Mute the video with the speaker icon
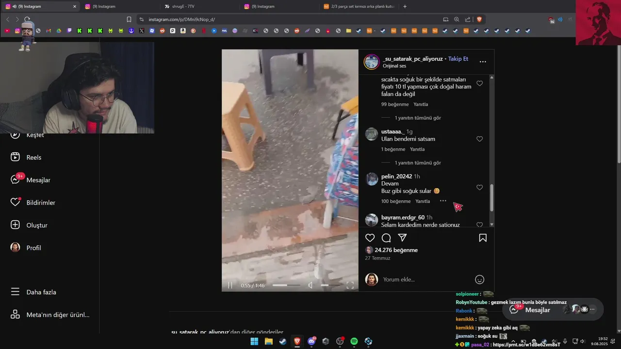Screen dimensions: 621x349 310,286
